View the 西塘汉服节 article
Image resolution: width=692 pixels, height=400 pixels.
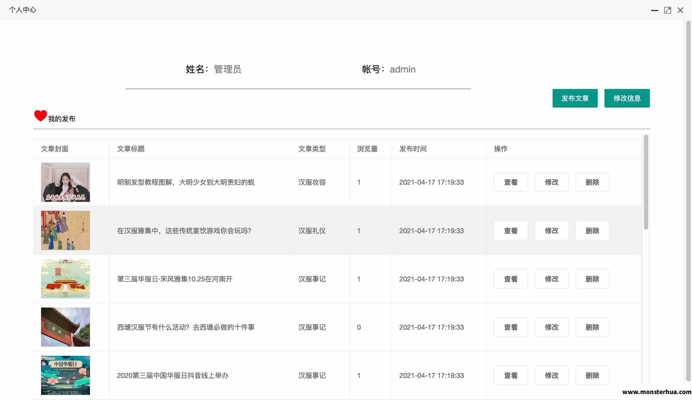tap(511, 327)
